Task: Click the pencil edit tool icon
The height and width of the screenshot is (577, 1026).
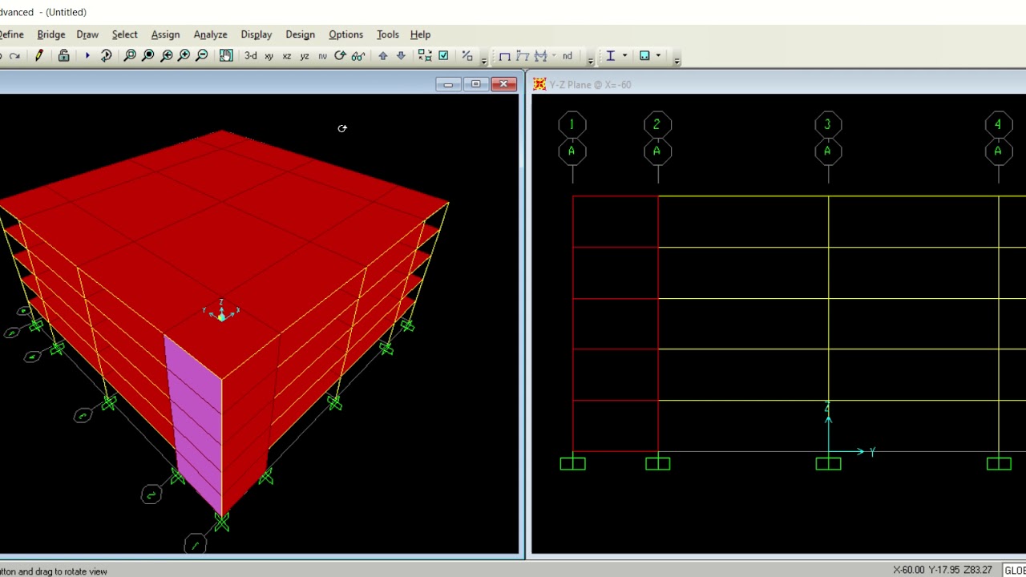Action: [38, 55]
